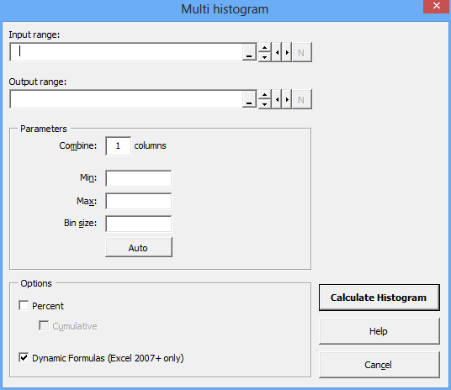Image resolution: width=451 pixels, height=390 pixels.
Task: Click the Input range left arrow
Action: [277, 52]
